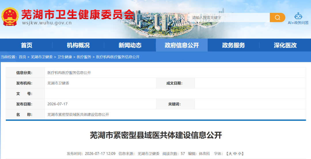Click the orange search magnifier button

(277, 17)
